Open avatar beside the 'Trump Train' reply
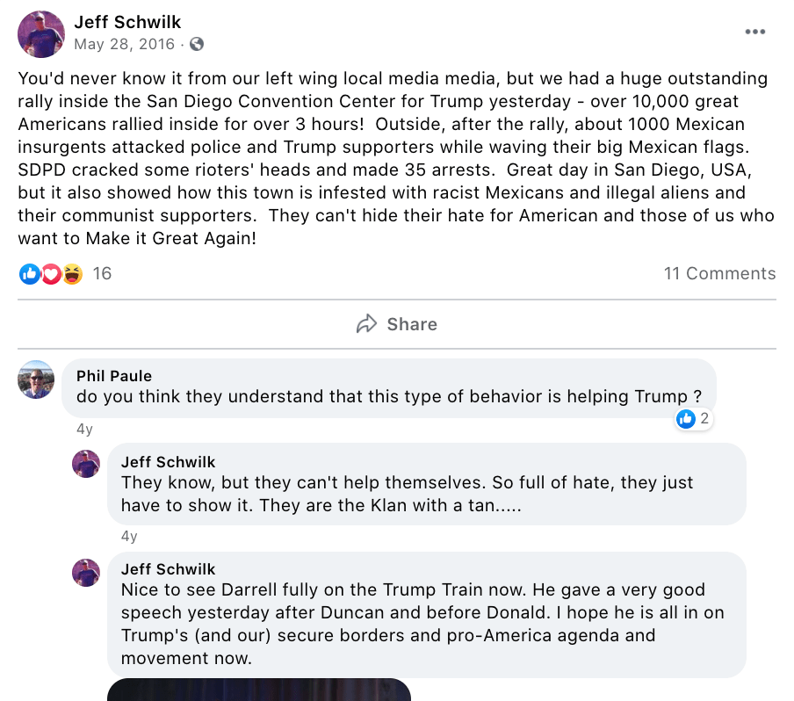Screen dimensions: 794x701 pyautogui.click(x=86, y=572)
